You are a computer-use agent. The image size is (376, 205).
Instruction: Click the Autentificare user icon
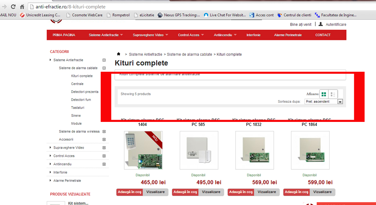[321, 24]
